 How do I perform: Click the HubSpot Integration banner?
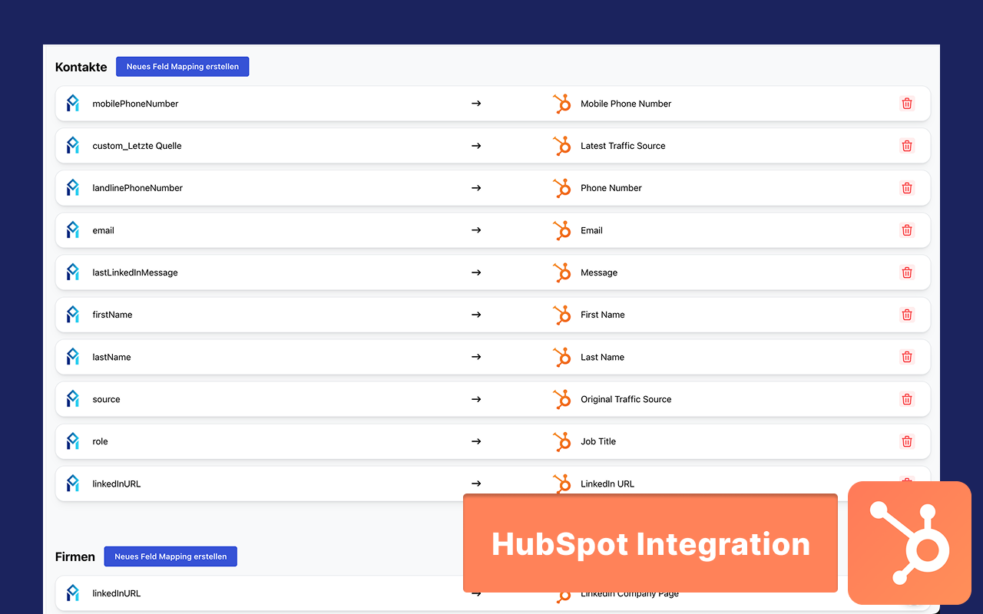650,543
